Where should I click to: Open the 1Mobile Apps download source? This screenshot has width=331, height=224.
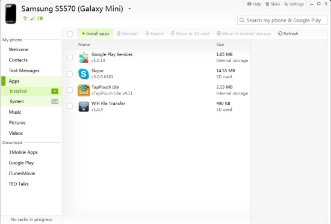pyautogui.click(x=23, y=152)
